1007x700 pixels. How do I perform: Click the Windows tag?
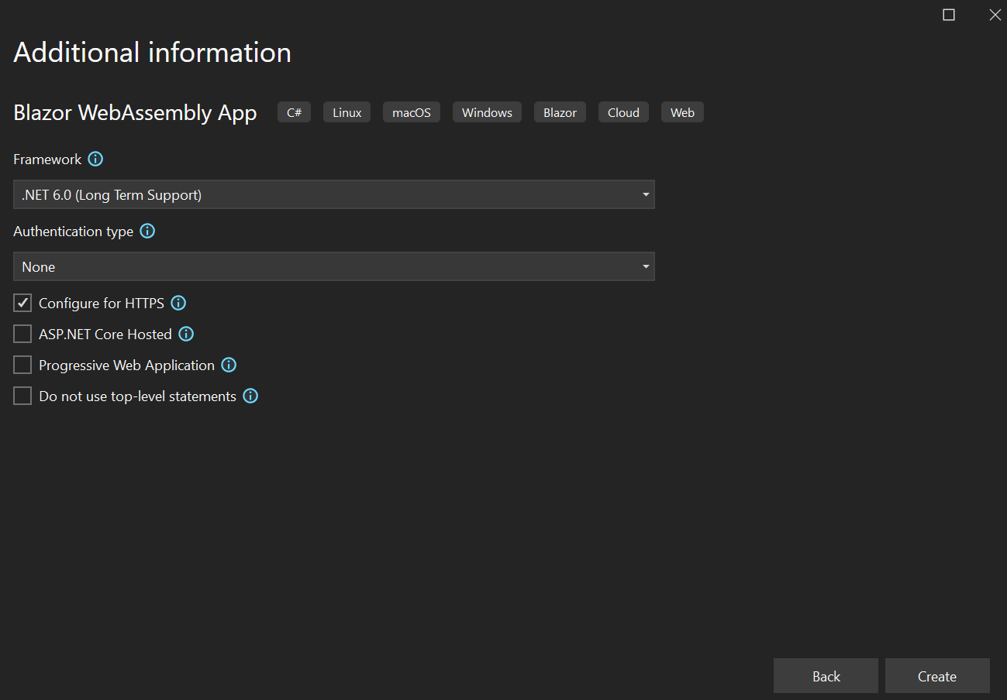487,112
